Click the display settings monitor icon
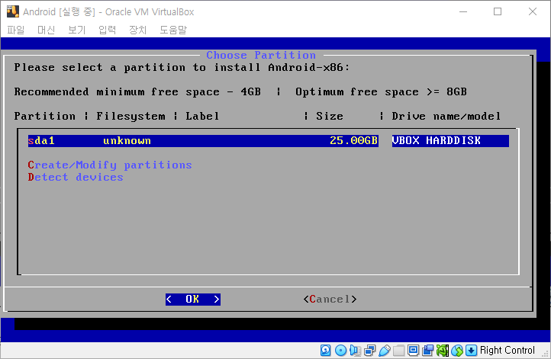The height and width of the screenshot is (359, 551). [x=414, y=350]
